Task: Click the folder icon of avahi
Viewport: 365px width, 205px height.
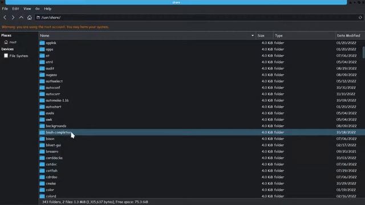Action: pyautogui.click(x=42, y=113)
